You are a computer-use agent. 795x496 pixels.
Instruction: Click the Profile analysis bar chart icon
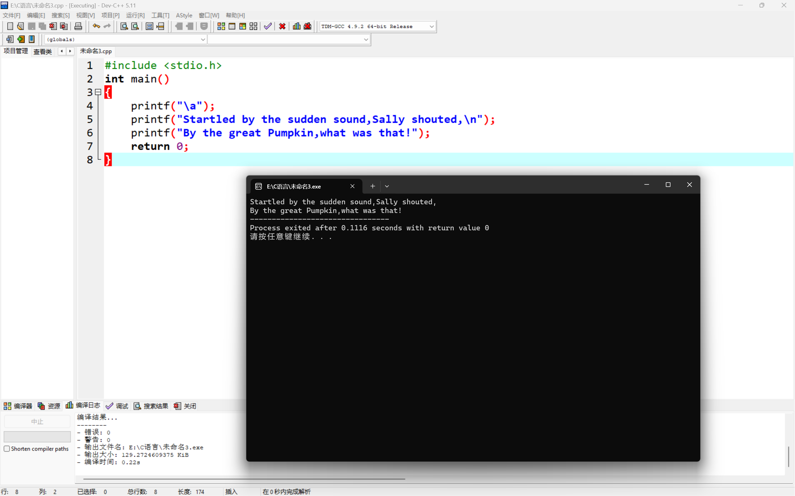(x=297, y=26)
